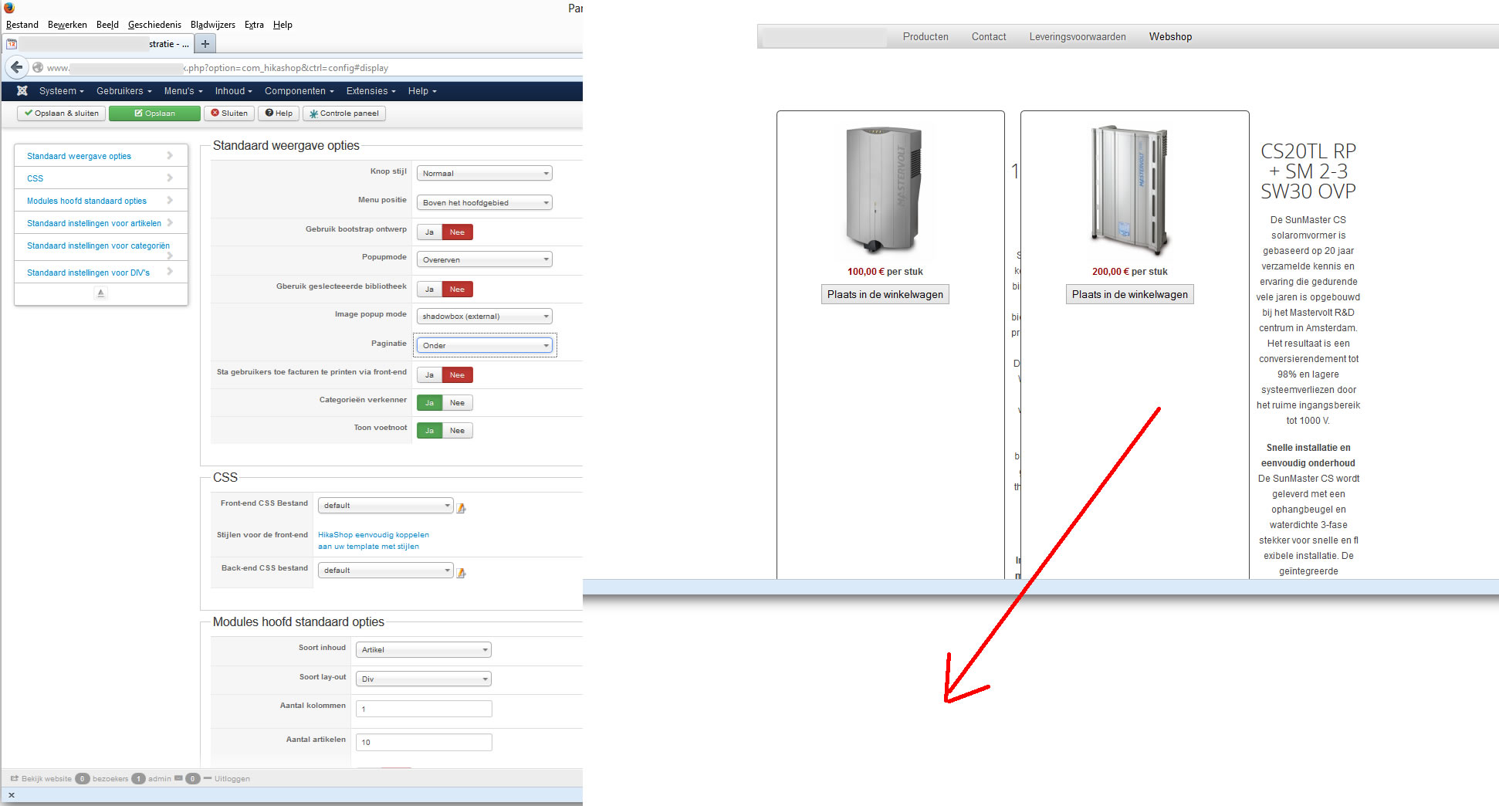
Task: Set Gebruik bootstrap ontwerp to Ja
Action: [429, 232]
